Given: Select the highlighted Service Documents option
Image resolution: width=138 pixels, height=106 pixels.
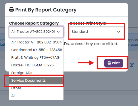Looking at the screenshot, I should tap(36, 81).
